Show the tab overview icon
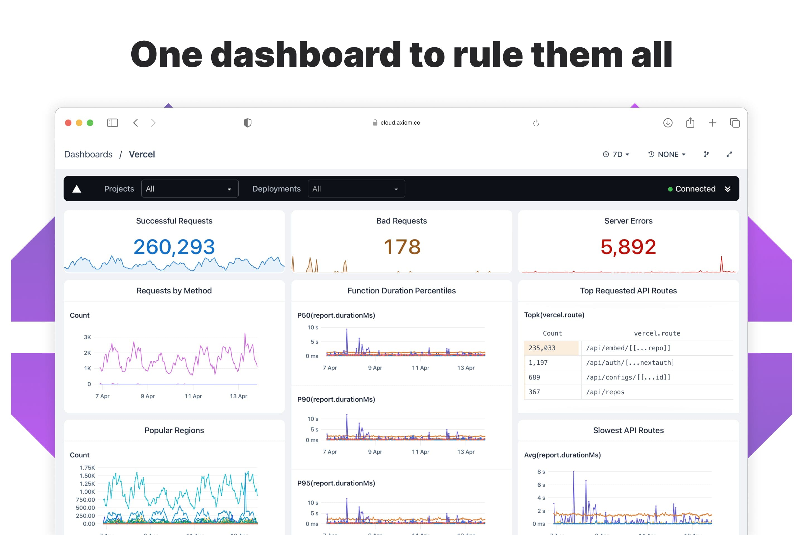Viewport: 803px width, 535px height. [735, 123]
